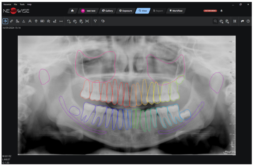Switch to the Exposure tab
Screen dimensions: 253x166
pos(126,11)
